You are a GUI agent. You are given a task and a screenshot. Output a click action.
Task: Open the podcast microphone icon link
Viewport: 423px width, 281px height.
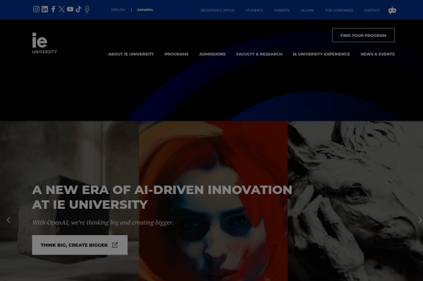point(87,9)
